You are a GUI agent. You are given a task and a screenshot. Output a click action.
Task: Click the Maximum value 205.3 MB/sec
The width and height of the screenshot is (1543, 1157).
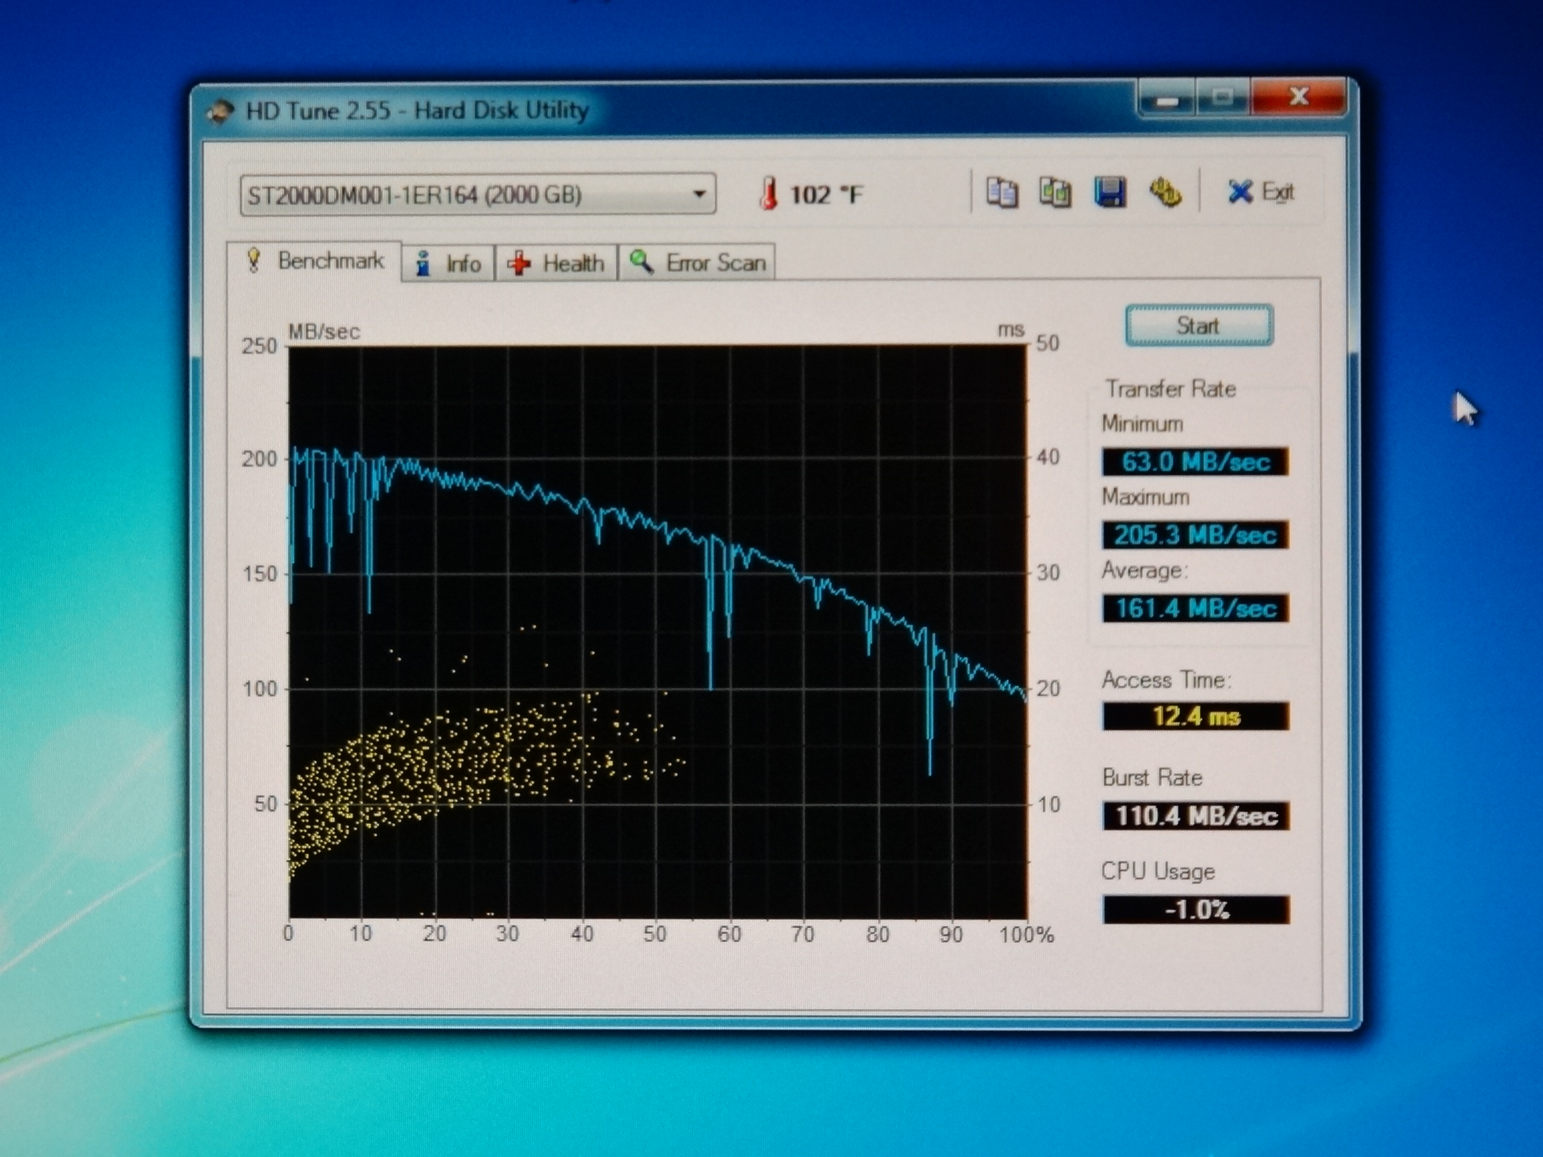[x=1195, y=535]
